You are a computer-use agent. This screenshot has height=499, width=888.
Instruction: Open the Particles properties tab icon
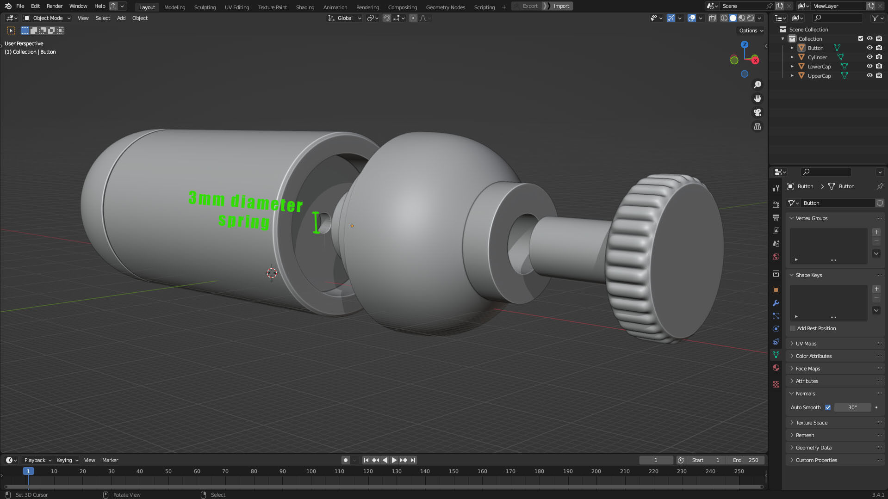[x=776, y=316]
